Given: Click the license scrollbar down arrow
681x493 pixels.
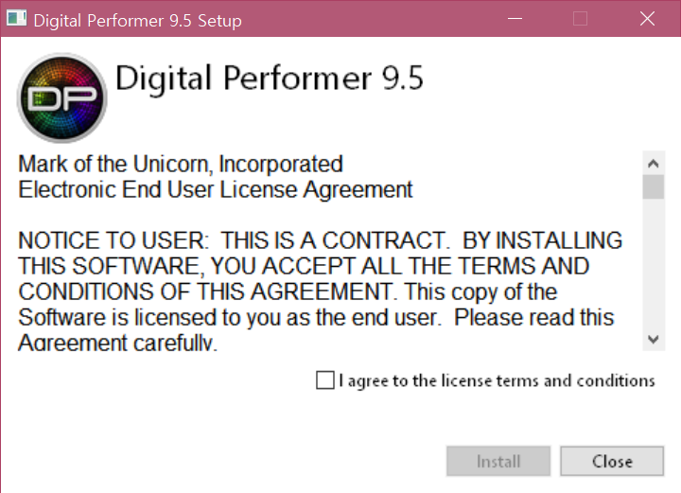Looking at the screenshot, I should [x=654, y=339].
